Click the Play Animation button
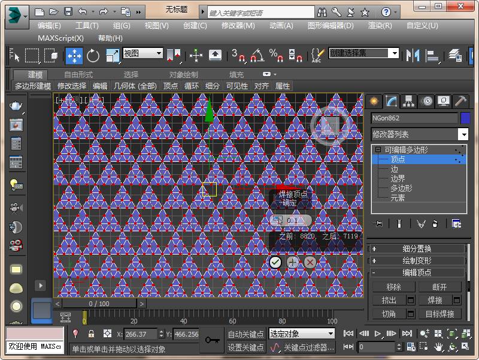 point(378,334)
